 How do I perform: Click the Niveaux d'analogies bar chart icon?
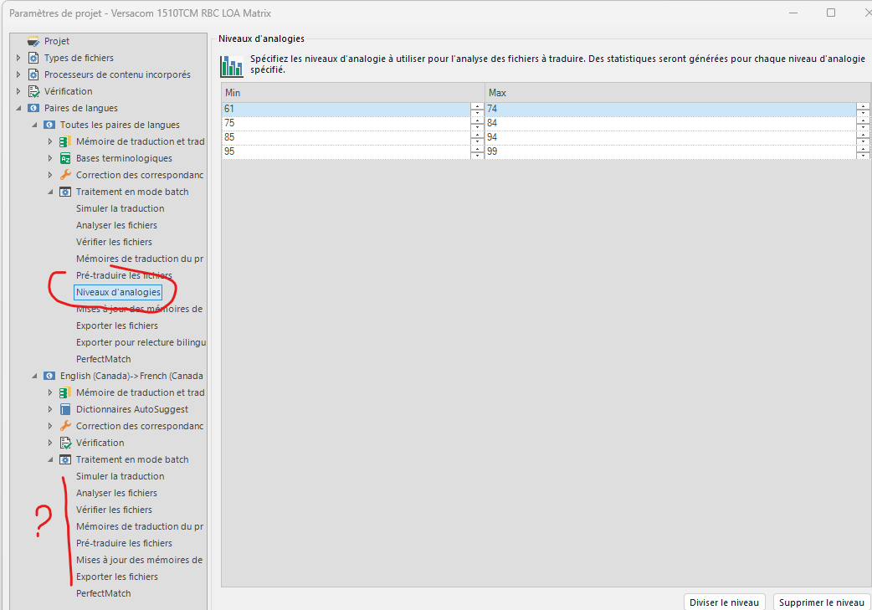click(x=231, y=65)
